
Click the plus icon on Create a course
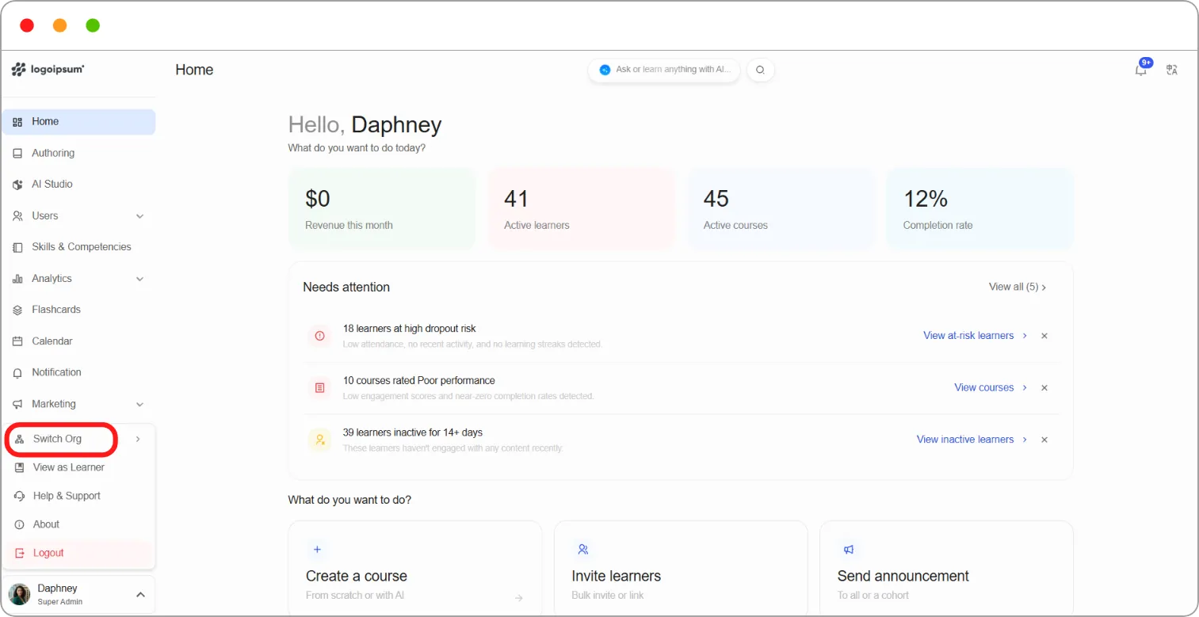[x=317, y=549]
